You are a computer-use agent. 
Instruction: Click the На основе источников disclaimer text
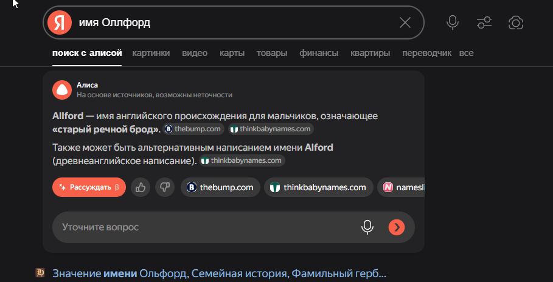(x=155, y=95)
